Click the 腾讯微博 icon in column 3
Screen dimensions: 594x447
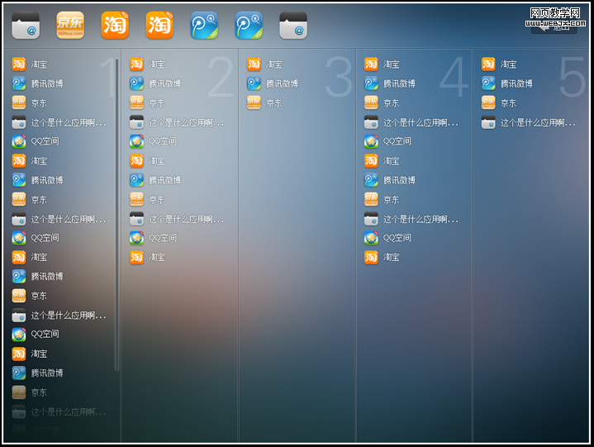pyautogui.click(x=254, y=83)
